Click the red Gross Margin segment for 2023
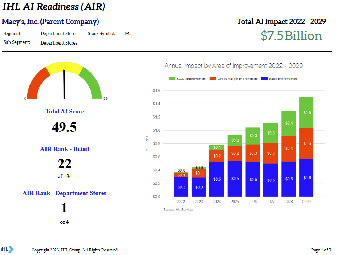 click(x=199, y=173)
